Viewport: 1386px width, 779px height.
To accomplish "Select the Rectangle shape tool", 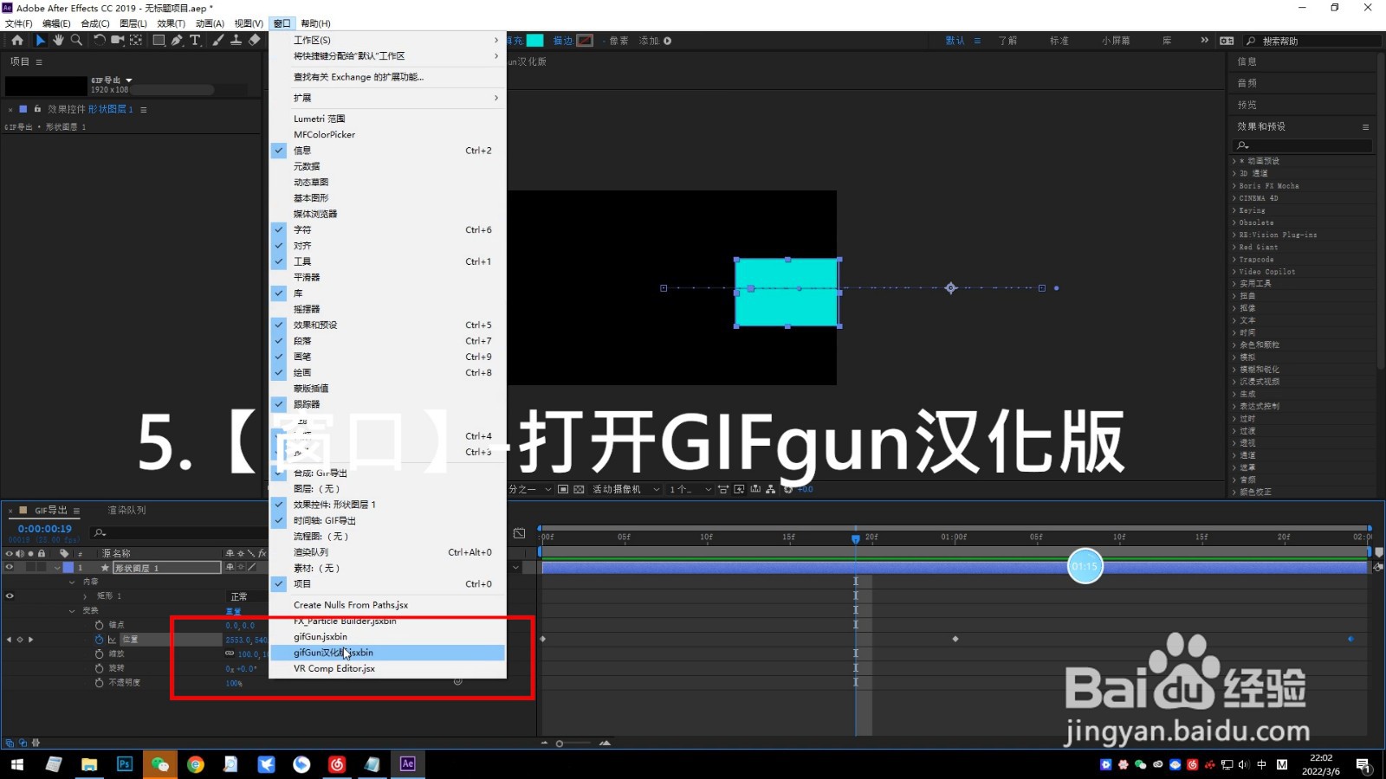I will 159,40.
